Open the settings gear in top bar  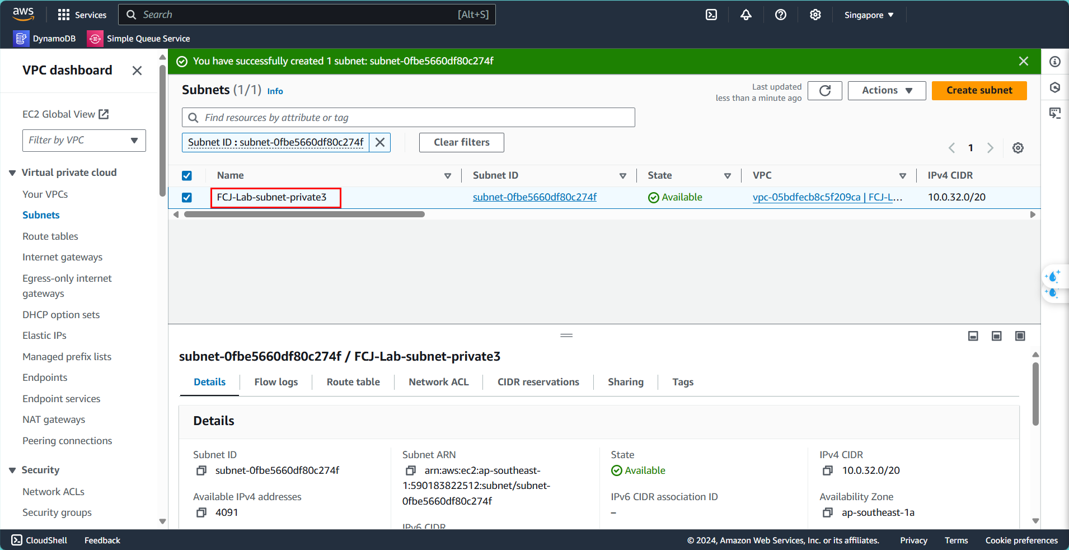click(x=815, y=15)
